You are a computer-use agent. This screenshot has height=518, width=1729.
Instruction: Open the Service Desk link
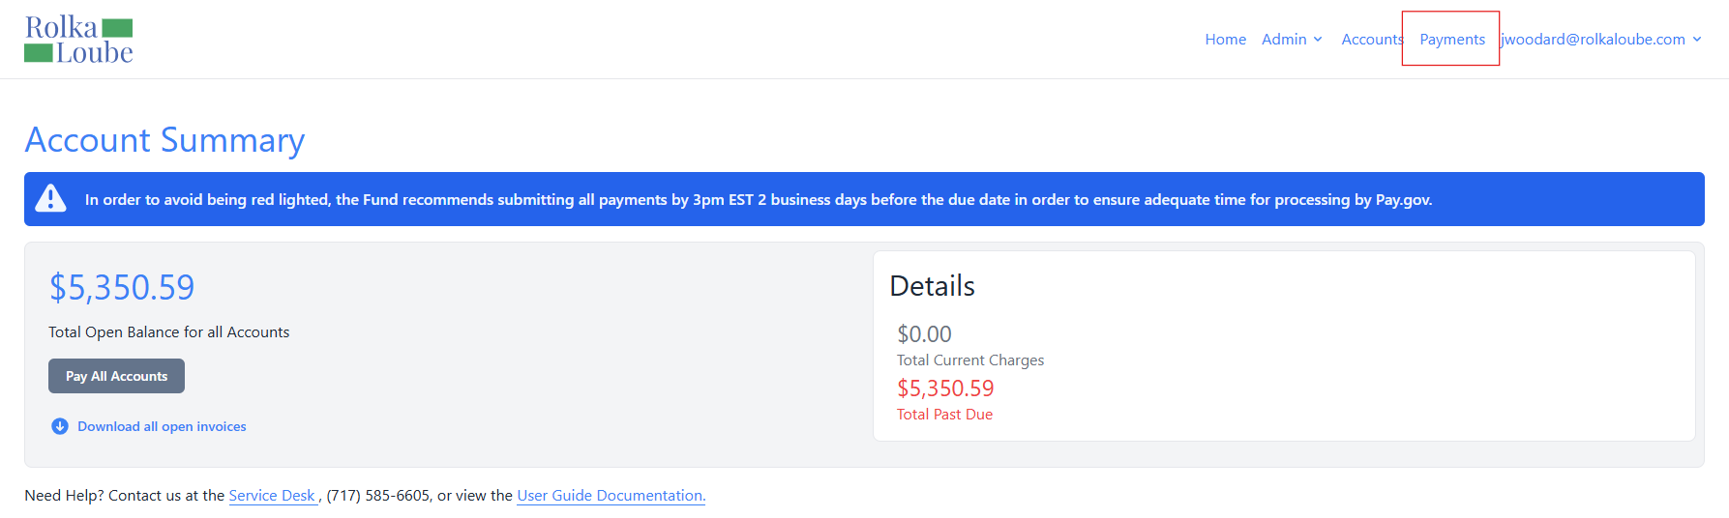272,495
